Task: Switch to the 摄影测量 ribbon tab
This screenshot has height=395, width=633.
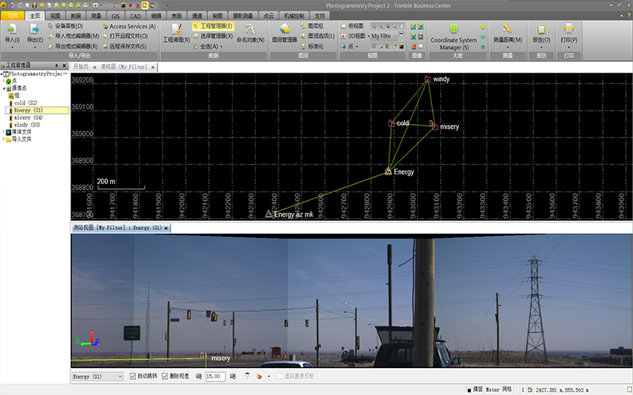Action: (243, 16)
